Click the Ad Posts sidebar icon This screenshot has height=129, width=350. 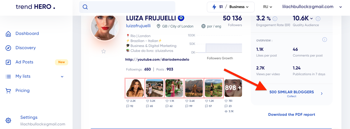click(8, 62)
